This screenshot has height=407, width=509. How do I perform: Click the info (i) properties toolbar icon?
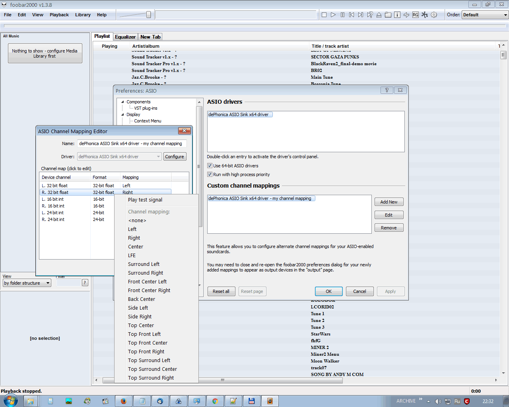(397, 15)
